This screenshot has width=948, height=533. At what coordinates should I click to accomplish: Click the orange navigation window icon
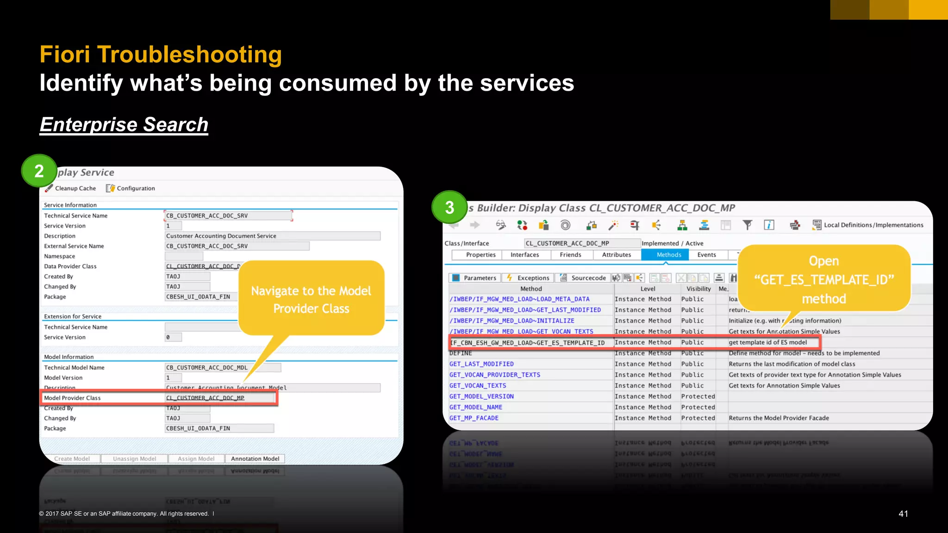[x=656, y=225]
